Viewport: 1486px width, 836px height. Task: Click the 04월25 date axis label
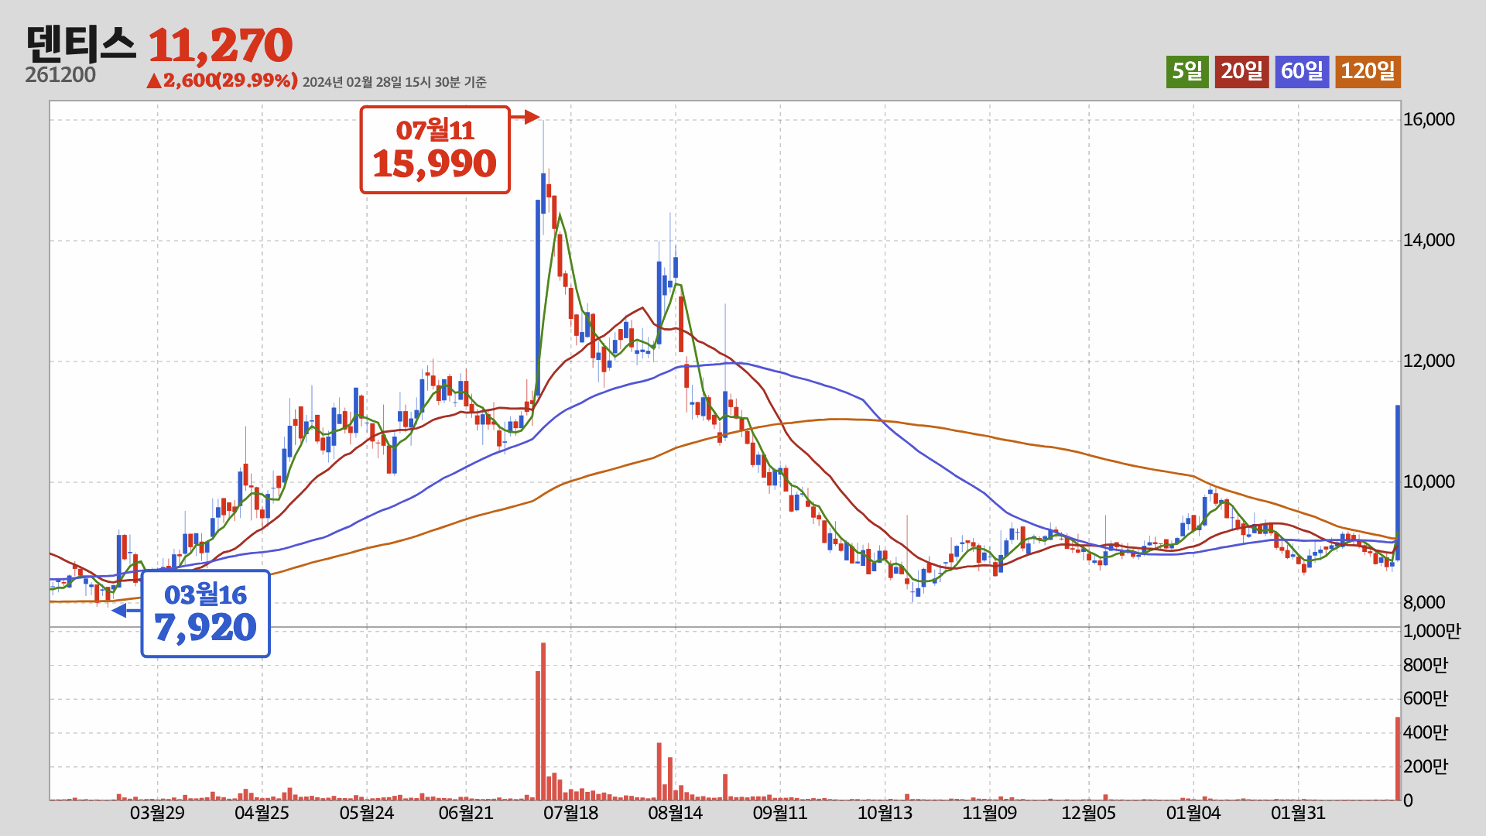tap(262, 813)
